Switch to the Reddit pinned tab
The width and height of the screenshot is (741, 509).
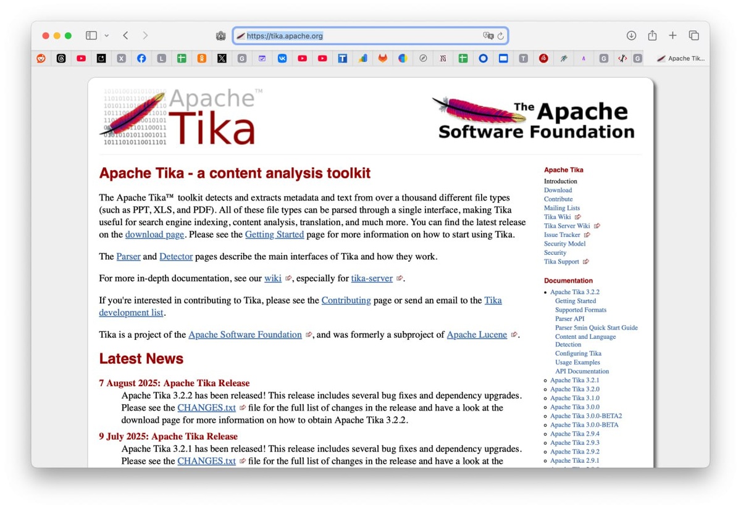pyautogui.click(x=41, y=59)
